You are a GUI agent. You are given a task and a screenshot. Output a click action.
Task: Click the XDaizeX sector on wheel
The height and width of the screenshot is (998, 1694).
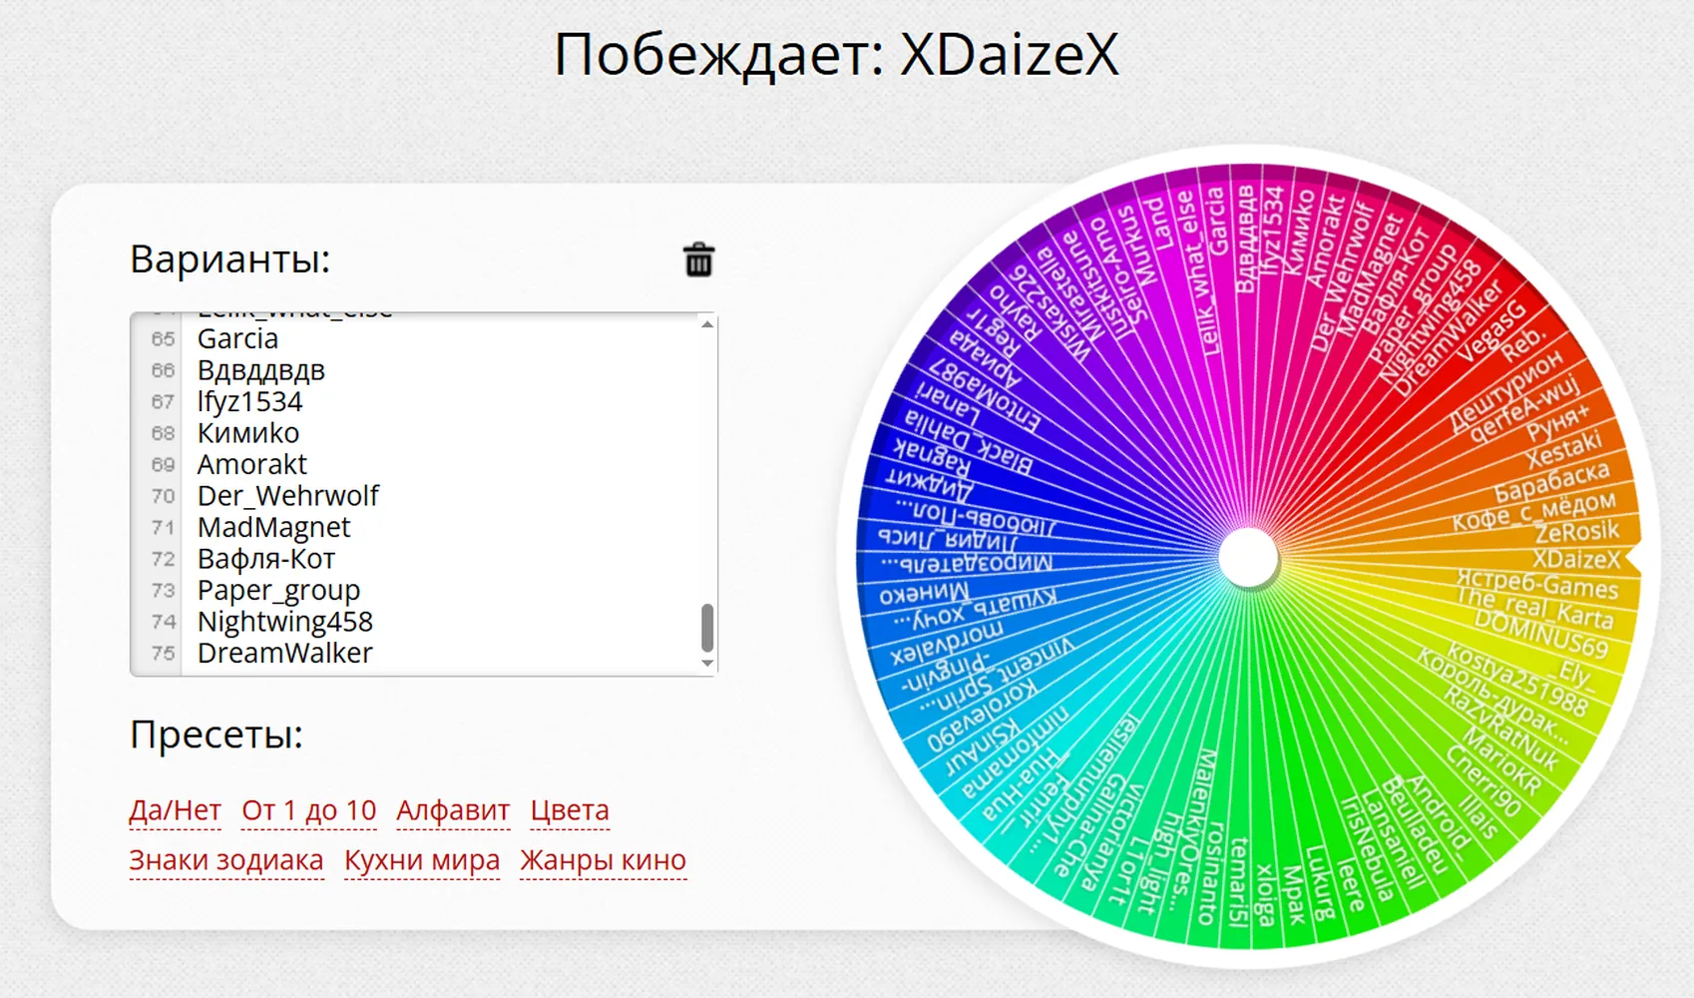(x=1576, y=559)
